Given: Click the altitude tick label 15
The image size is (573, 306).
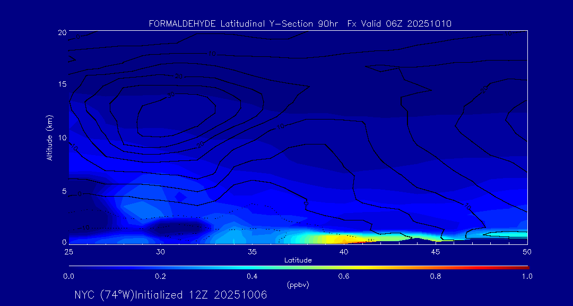Looking at the screenshot, I should 62,84.
